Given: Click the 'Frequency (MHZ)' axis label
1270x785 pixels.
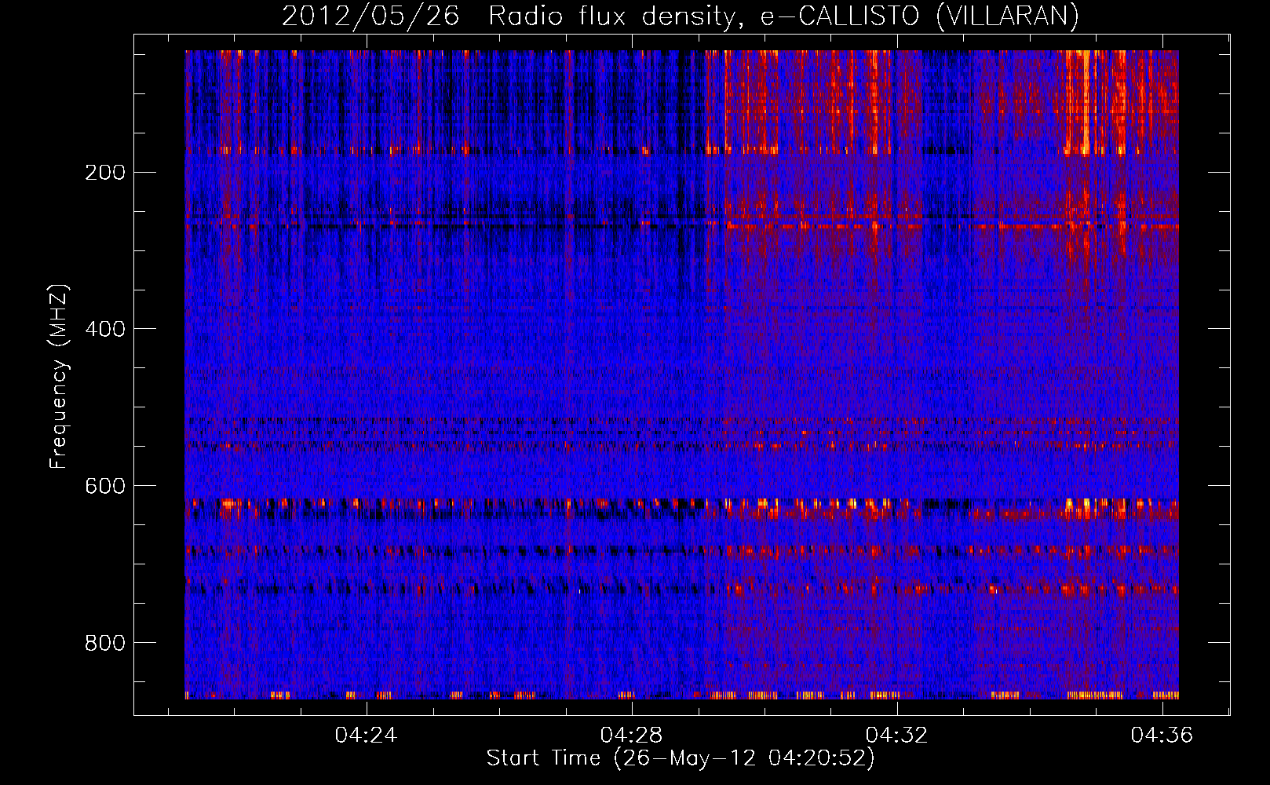Looking at the screenshot, I should pos(59,377).
